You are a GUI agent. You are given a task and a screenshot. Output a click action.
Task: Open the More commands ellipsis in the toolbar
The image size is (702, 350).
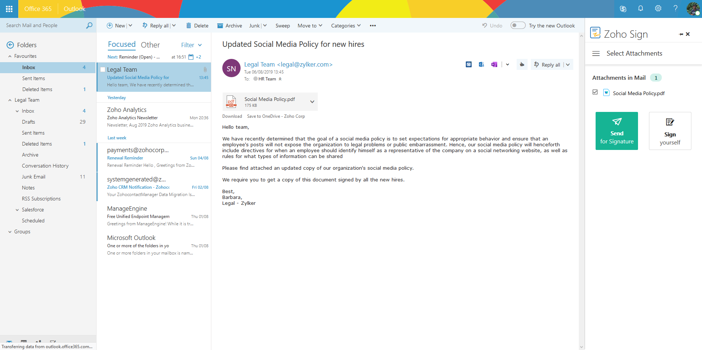click(373, 26)
